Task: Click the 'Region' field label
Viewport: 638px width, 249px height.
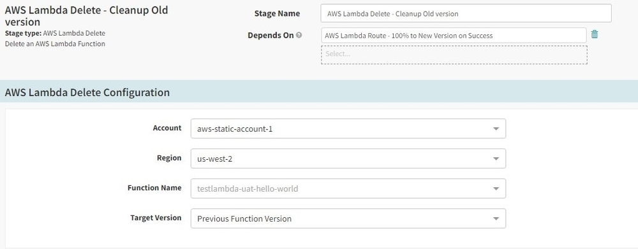Action: tap(169, 158)
